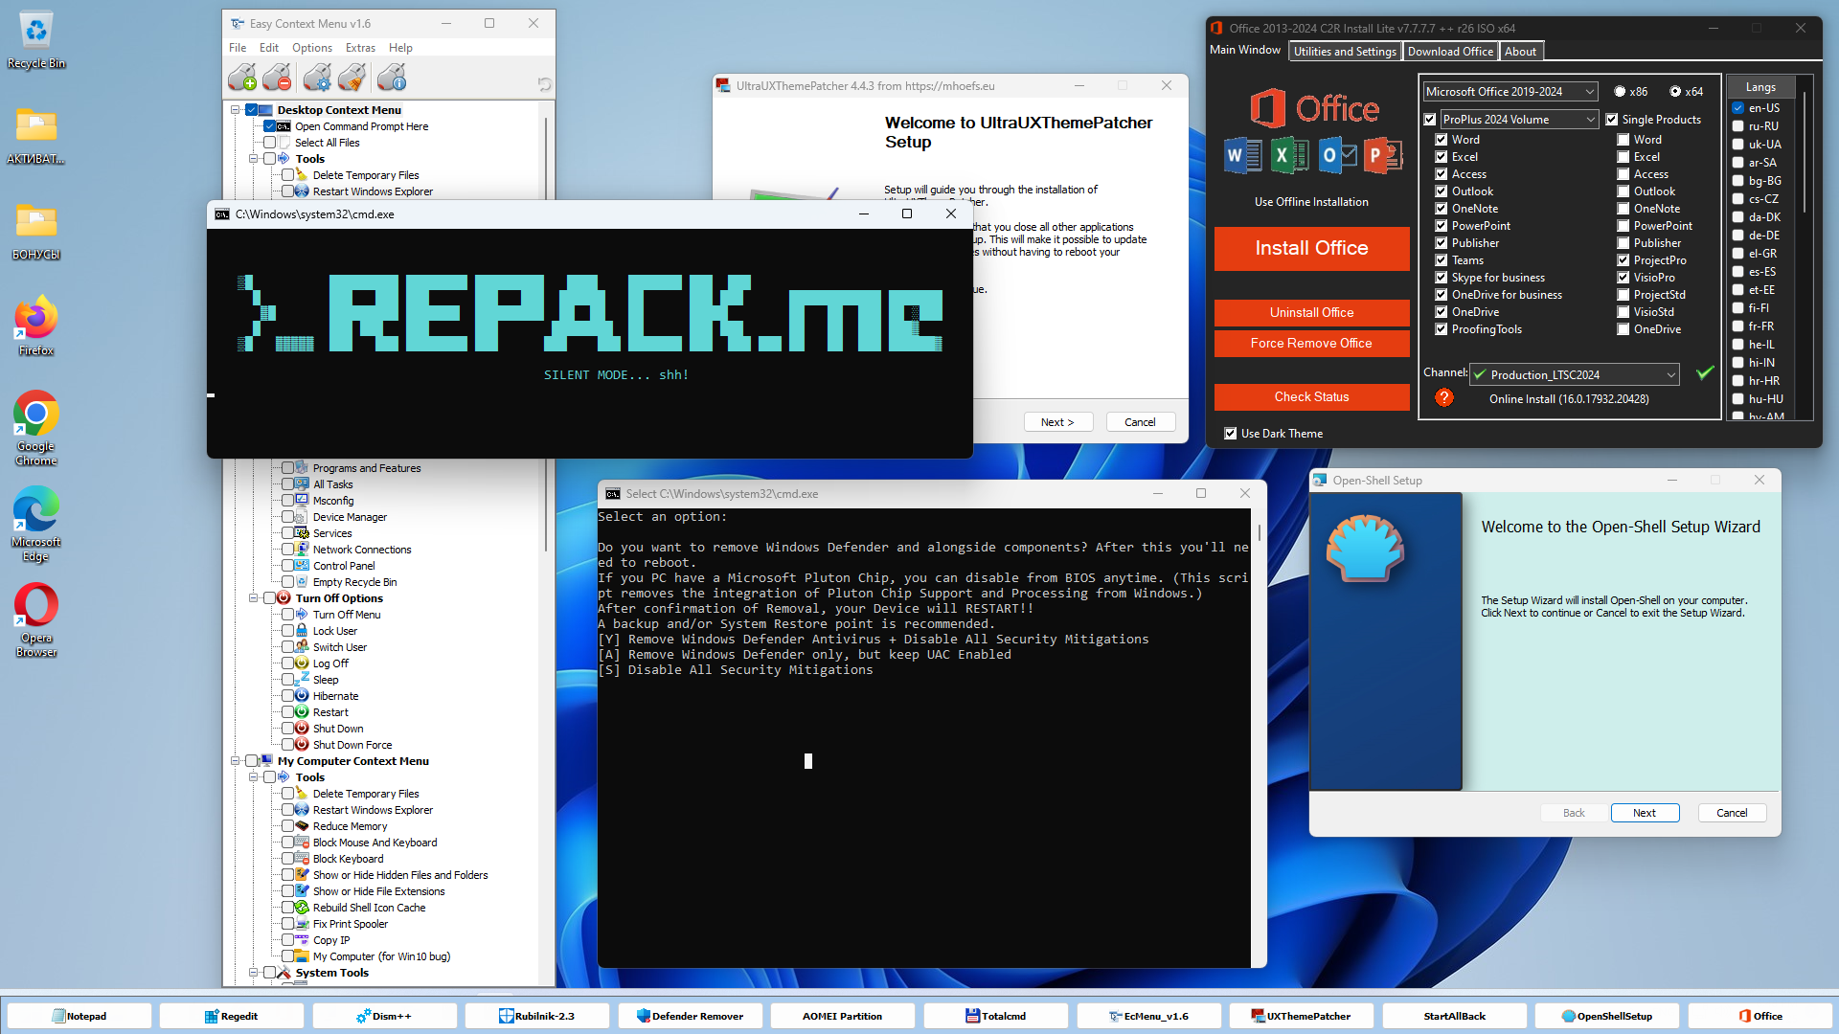Click Next in the Open-Shell Setup wizard
The height and width of the screenshot is (1034, 1839).
(1645, 813)
